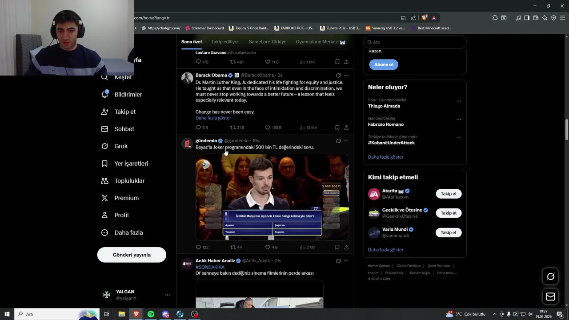
Task: Open more options on Anlık Haber Analiz post
Action: (346, 261)
